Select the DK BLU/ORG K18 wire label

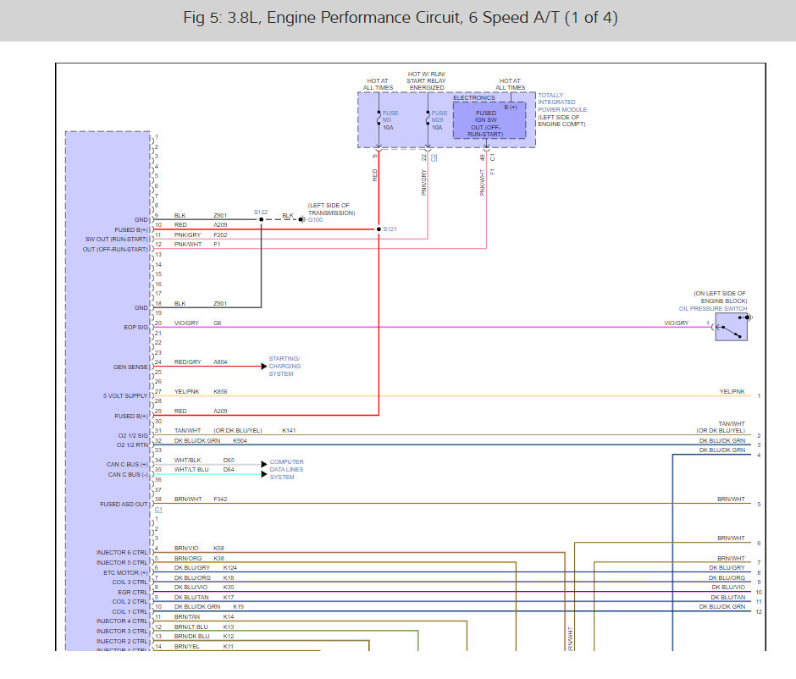tap(204, 578)
